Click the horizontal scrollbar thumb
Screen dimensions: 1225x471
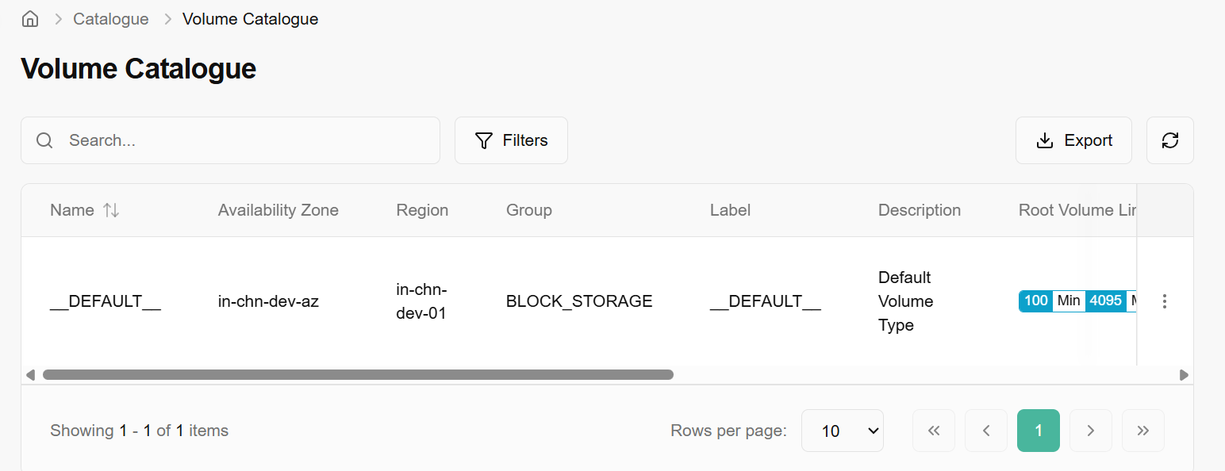(357, 374)
